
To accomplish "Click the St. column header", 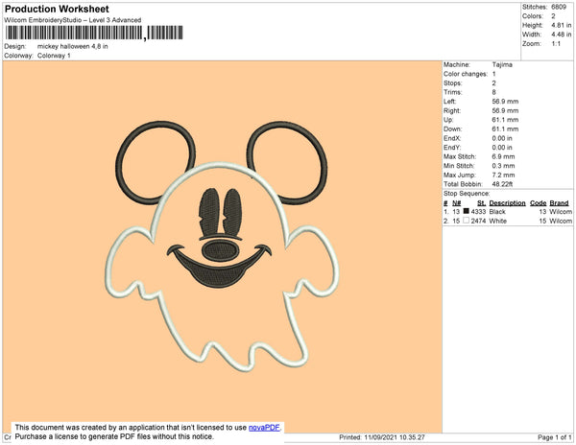I will [481, 203].
